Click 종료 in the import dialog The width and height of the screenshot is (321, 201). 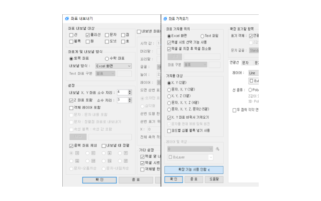(x=193, y=179)
